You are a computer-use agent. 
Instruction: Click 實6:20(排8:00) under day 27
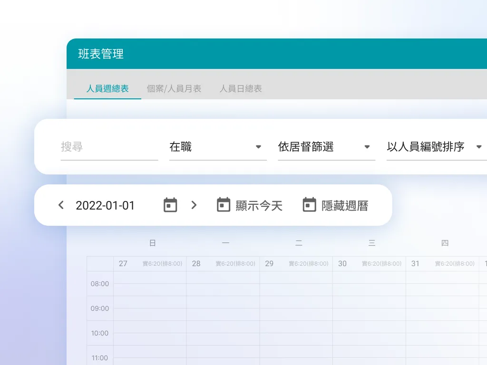tap(163, 263)
